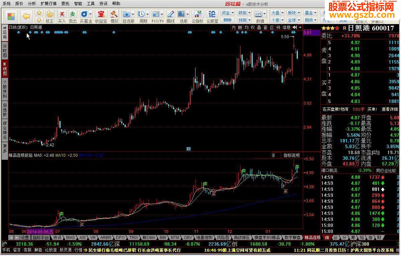Open the 综合排名 sidebar tab
Viewport: 401px width, 256px height.
5,131
